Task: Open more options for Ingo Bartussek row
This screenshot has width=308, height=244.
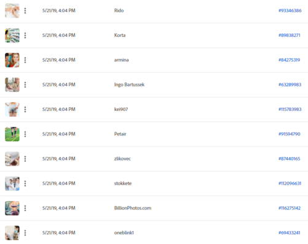Action: click(25, 85)
